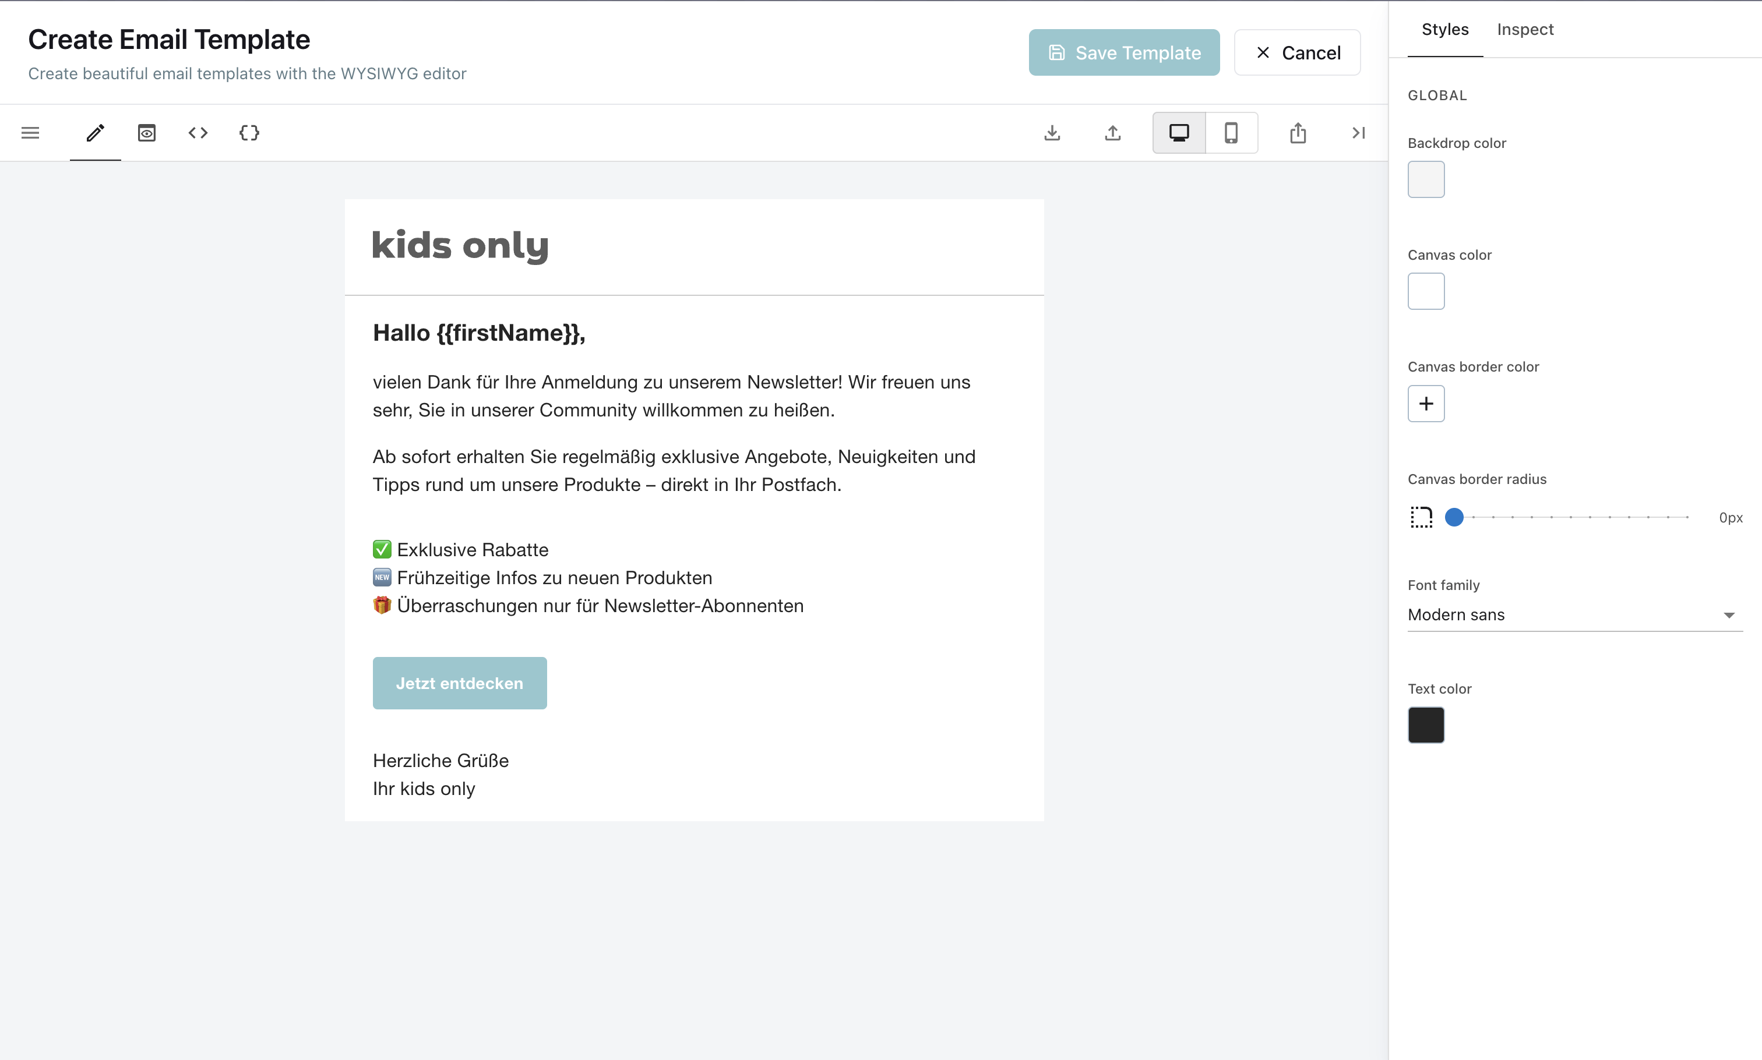Select the Styles tab
Viewport: 1762px width, 1060px height.
pos(1444,29)
